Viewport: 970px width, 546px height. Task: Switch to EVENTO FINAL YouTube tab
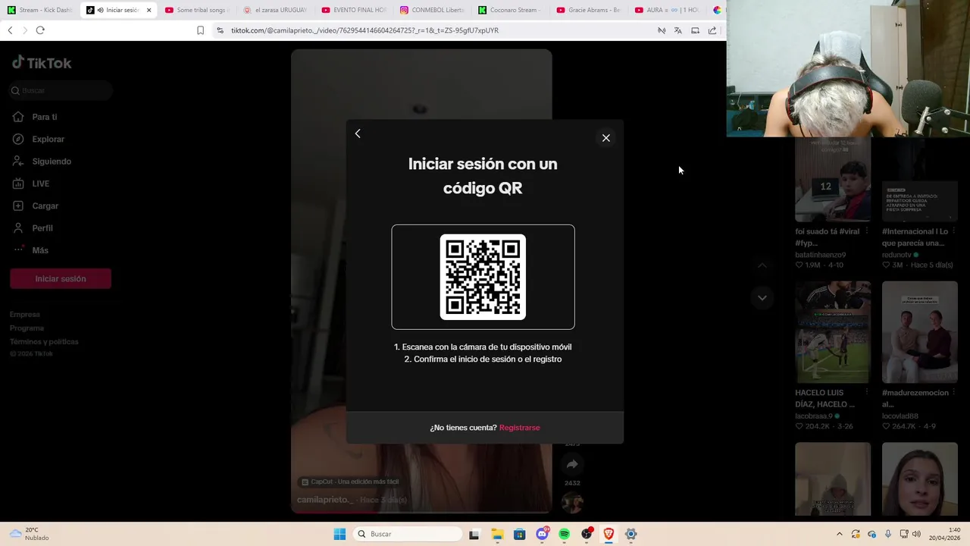click(352, 10)
